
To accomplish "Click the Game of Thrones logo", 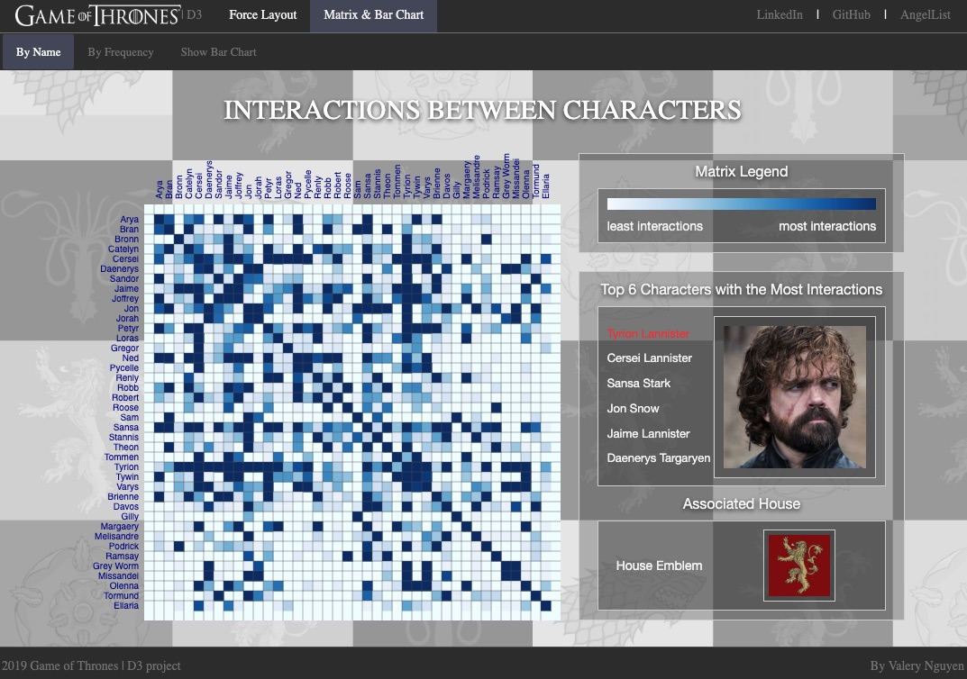I will 98,14.
